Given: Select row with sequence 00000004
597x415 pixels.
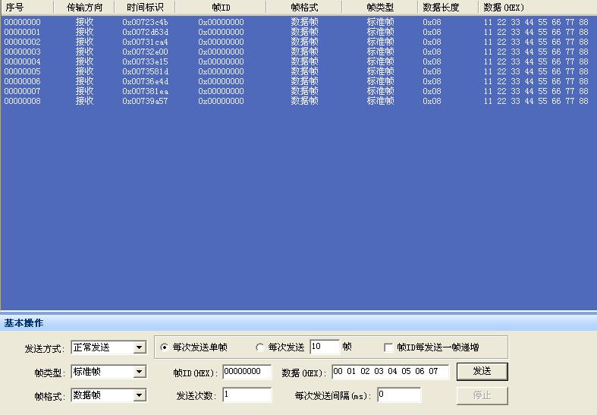Looking at the screenshot, I should [299, 61].
